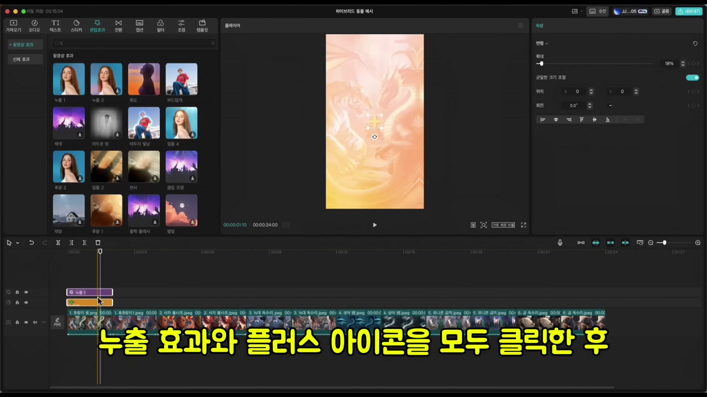707x397 pixels.
Task: Click the focus frame icon below preview
Action: click(483, 225)
